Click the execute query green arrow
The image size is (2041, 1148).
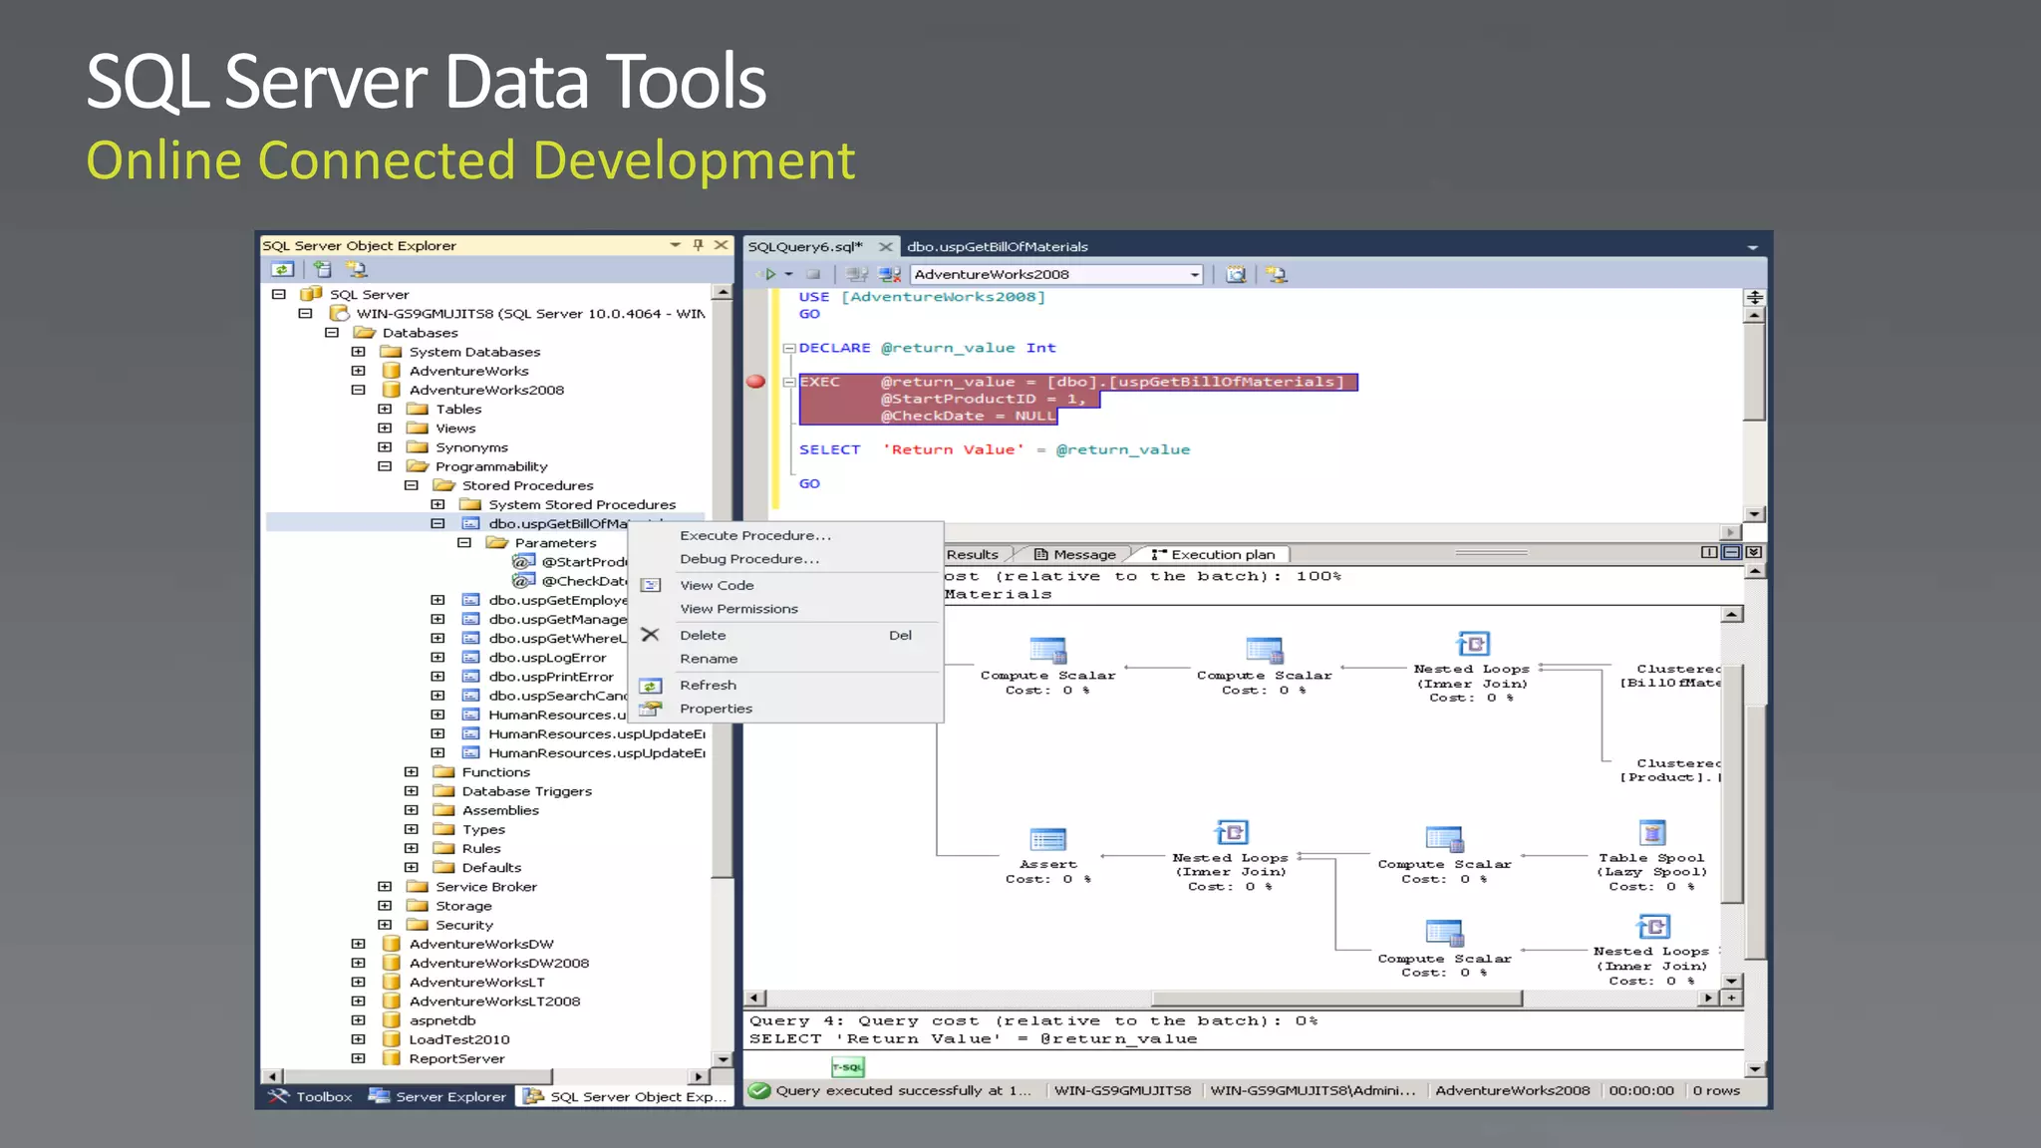pos(769,274)
